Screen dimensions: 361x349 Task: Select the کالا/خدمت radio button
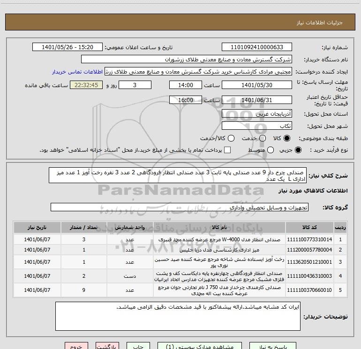(x=231, y=138)
